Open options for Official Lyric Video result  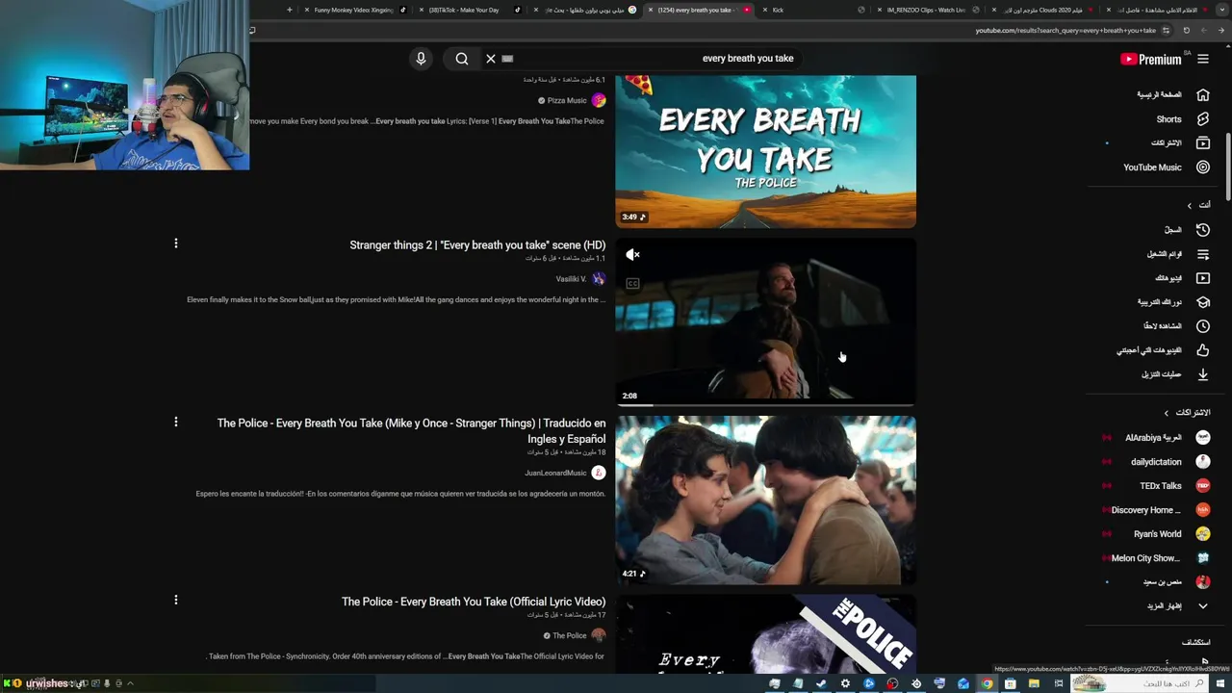point(175,600)
